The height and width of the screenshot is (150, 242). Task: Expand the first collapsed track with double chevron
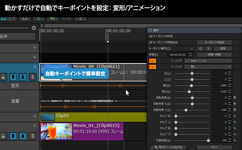click(35, 47)
